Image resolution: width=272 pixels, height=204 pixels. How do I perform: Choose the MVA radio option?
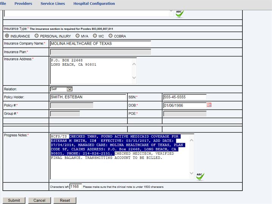point(77,36)
